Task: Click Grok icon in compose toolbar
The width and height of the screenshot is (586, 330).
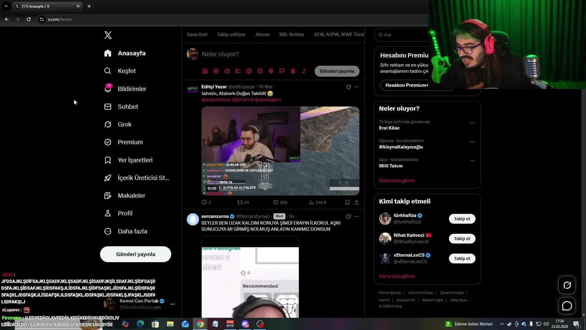Action: click(x=227, y=71)
